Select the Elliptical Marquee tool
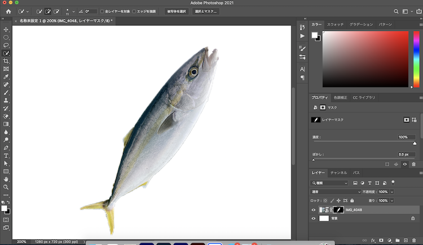Viewport: 423px width, 245px height. tap(6, 37)
